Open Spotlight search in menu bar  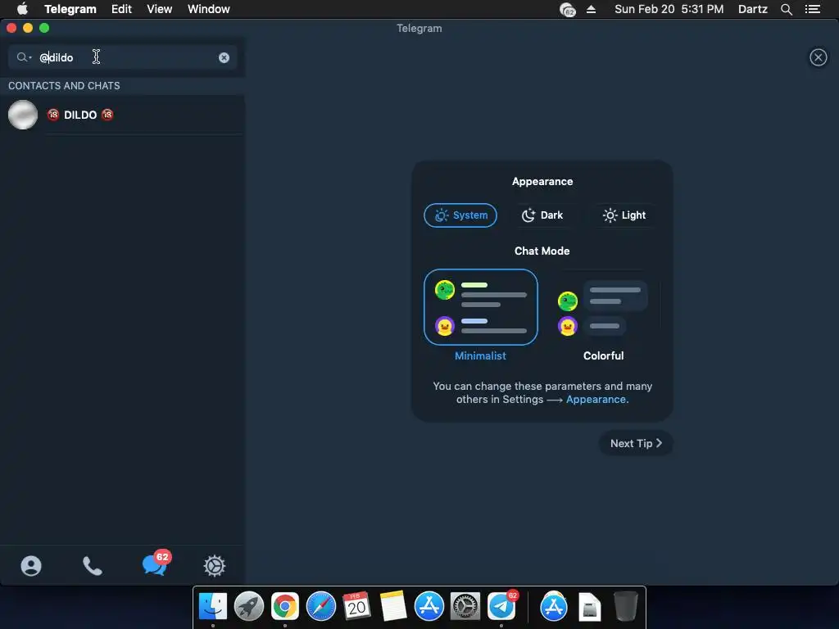point(786,9)
